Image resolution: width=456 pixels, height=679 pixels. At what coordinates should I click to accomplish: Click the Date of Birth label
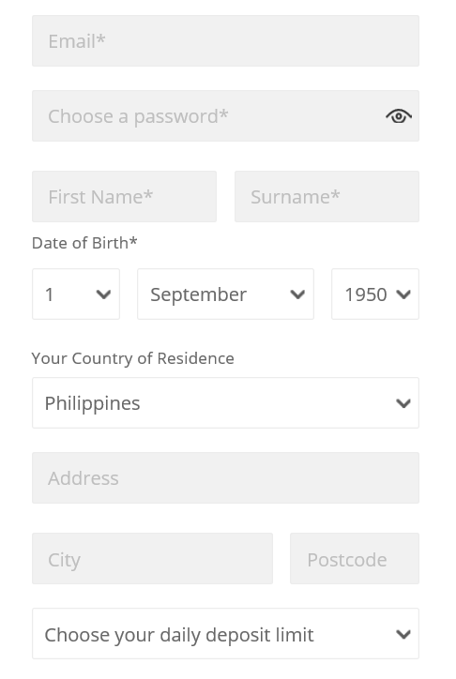click(84, 243)
